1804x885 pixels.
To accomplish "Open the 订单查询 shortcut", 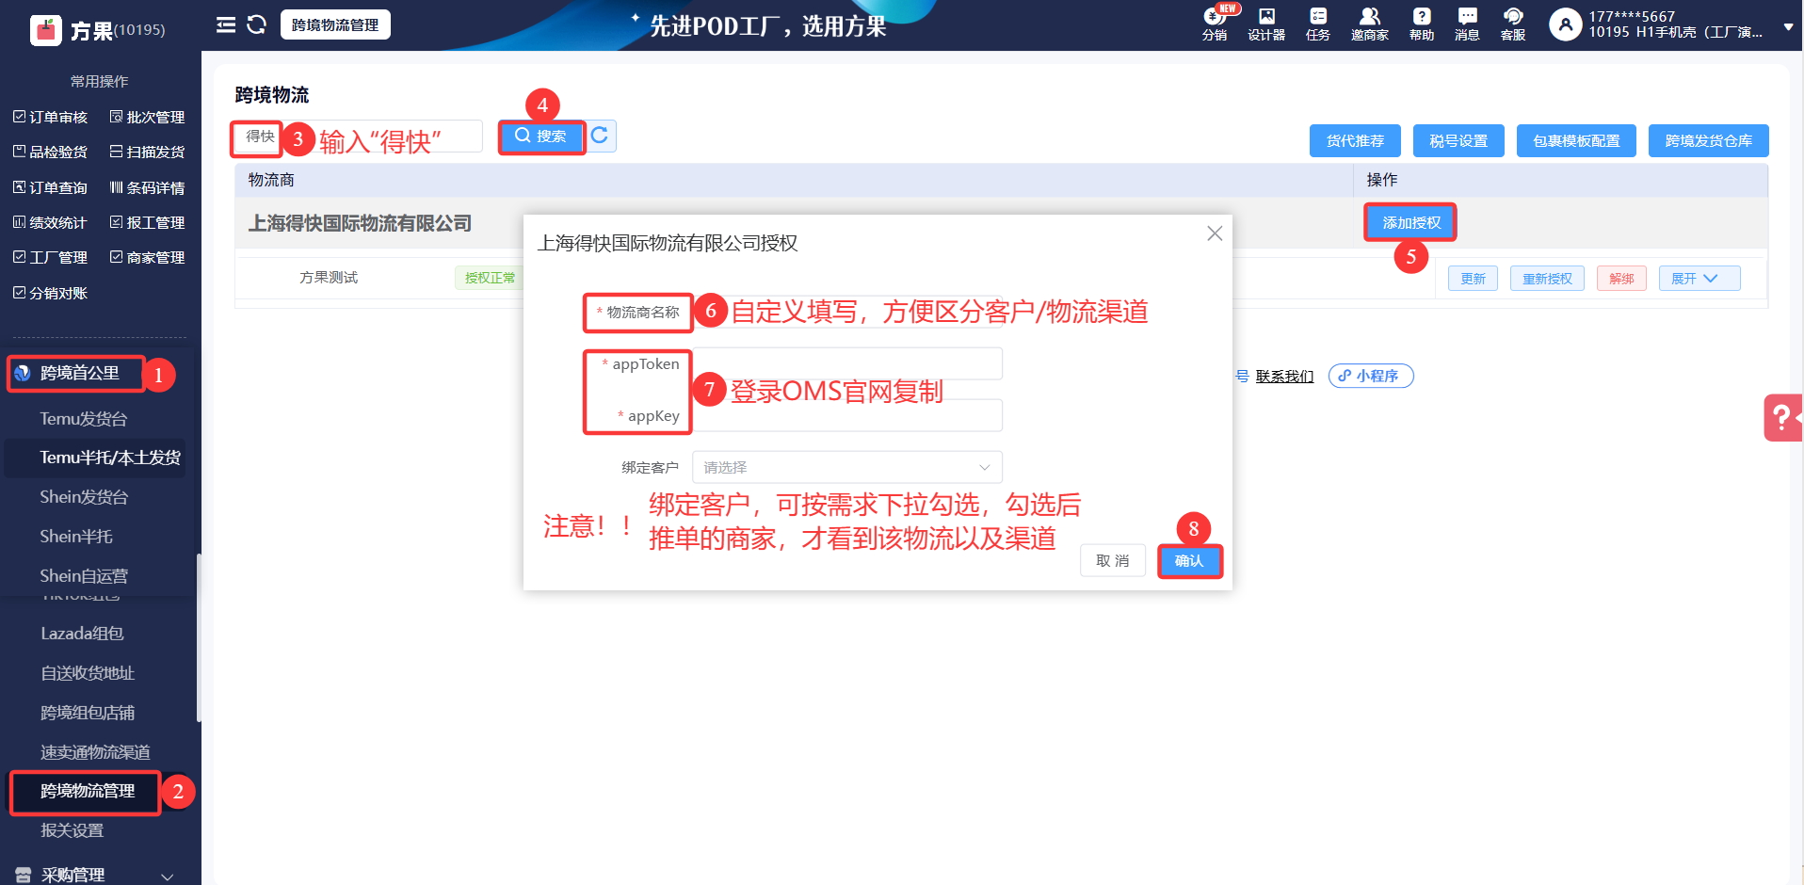I will 51,187.
